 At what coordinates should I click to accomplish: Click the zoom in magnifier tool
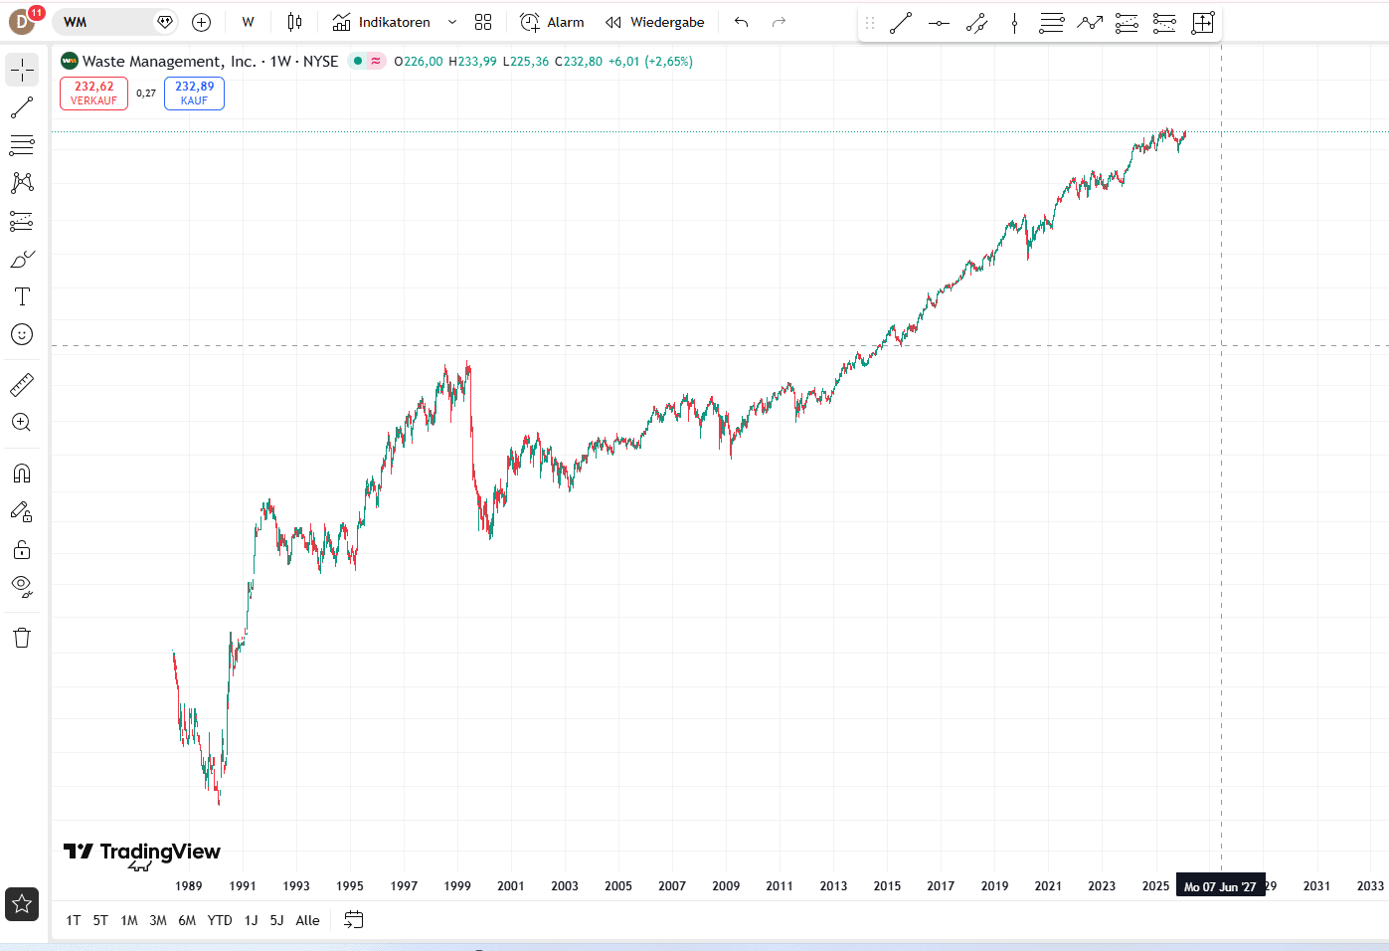tap(22, 423)
